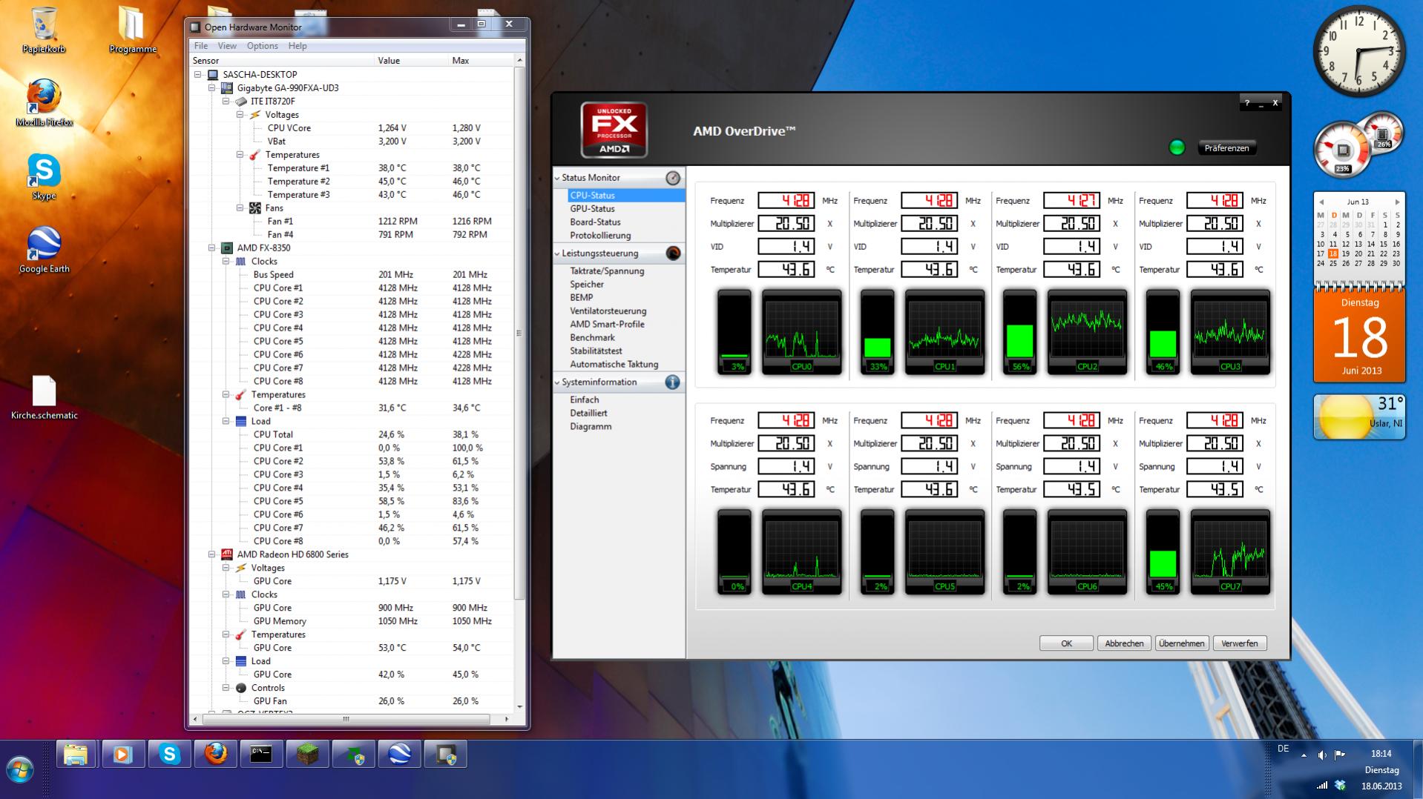Collapse the SASCHA-DESKTOP tree node
Image resolution: width=1423 pixels, height=799 pixels.
pos(198,75)
